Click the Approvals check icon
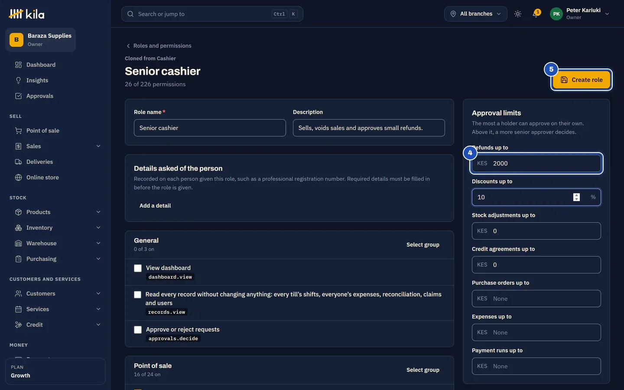Viewport: 624px width, 390px height. pyautogui.click(x=18, y=96)
